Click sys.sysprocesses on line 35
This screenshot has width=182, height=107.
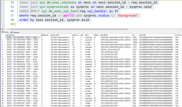(54, 7)
